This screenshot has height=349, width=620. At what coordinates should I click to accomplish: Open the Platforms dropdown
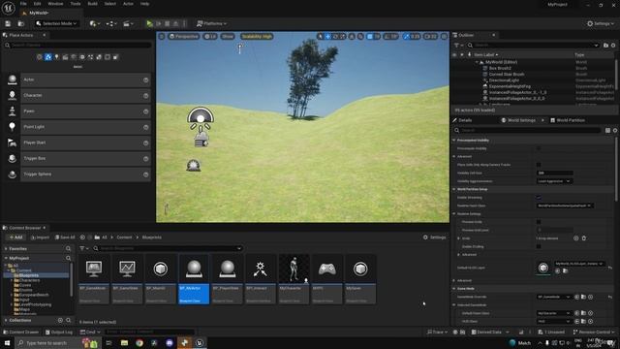211,23
